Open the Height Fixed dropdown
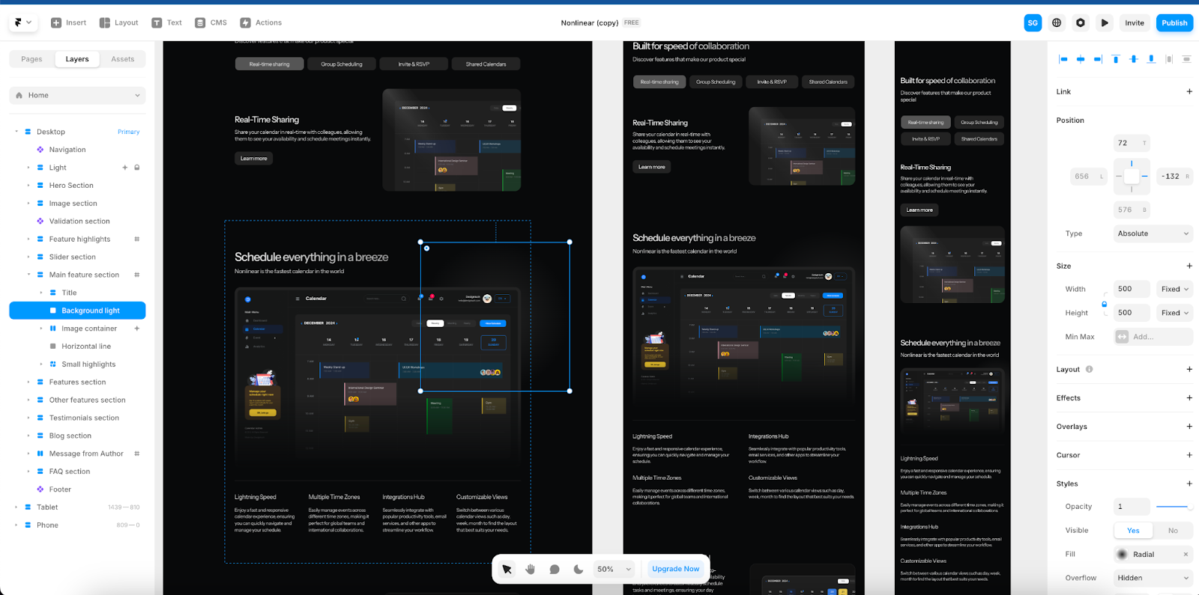This screenshot has width=1199, height=595. pyautogui.click(x=1175, y=313)
